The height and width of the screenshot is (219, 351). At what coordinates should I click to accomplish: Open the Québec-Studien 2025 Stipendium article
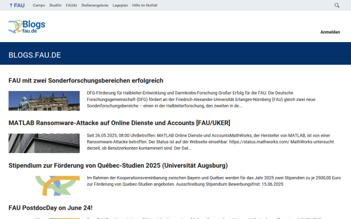[x=118, y=166]
